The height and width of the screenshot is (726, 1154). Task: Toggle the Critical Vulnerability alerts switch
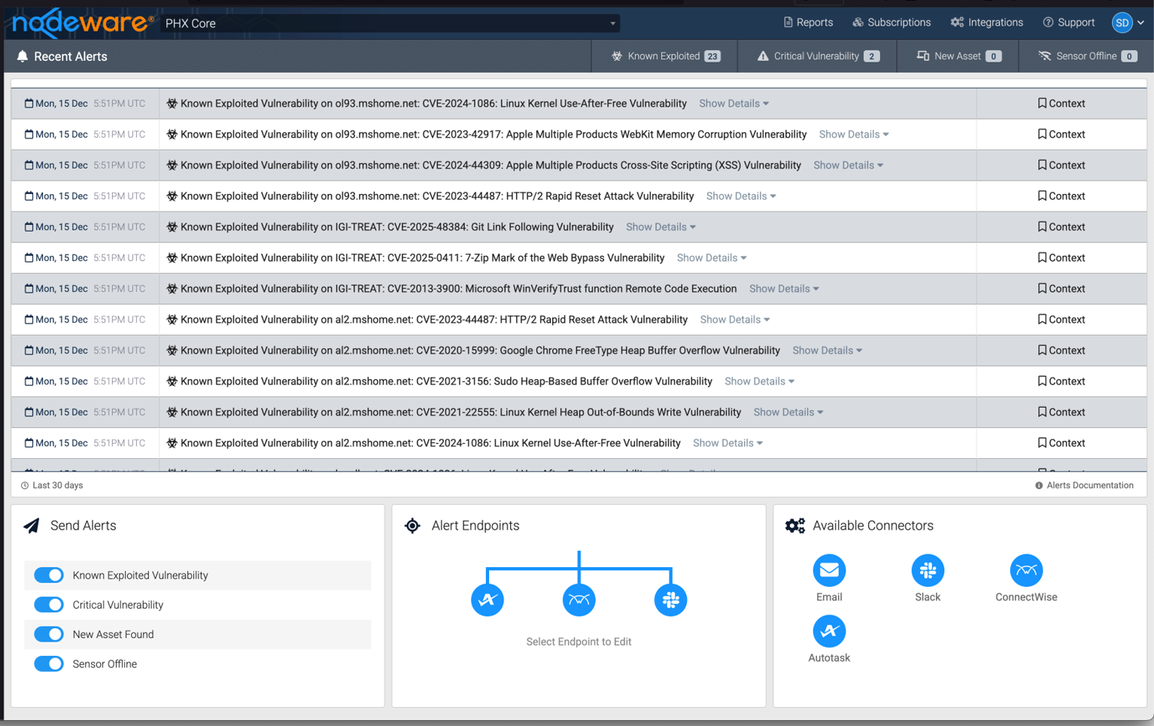point(49,605)
